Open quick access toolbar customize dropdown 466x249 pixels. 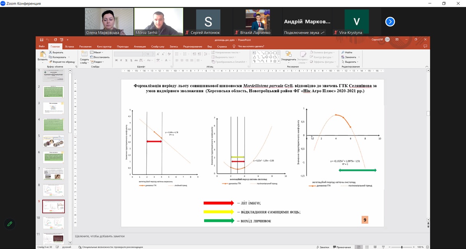pos(67,40)
